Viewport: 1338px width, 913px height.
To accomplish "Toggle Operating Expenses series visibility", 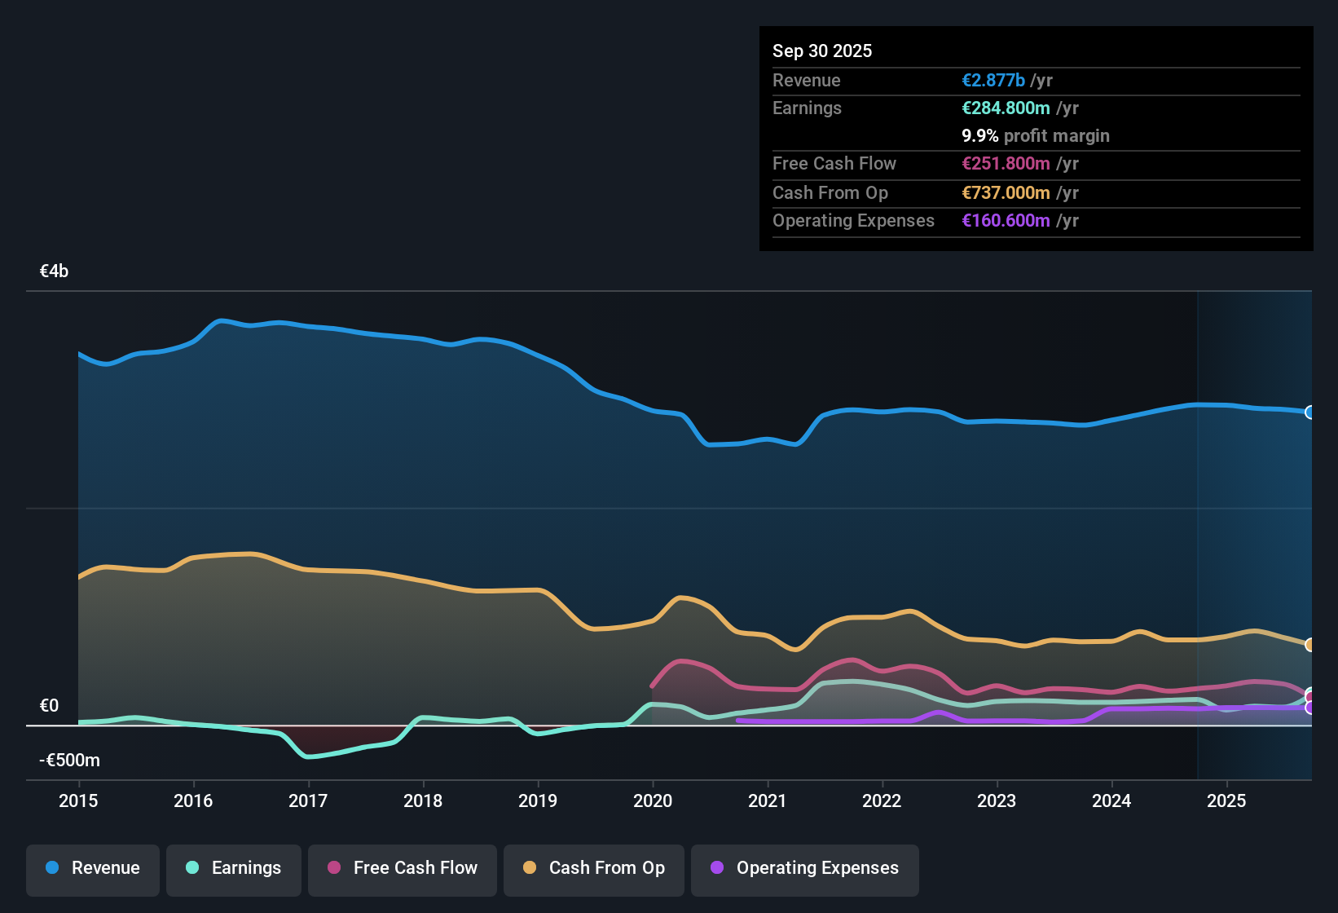I will click(x=804, y=868).
